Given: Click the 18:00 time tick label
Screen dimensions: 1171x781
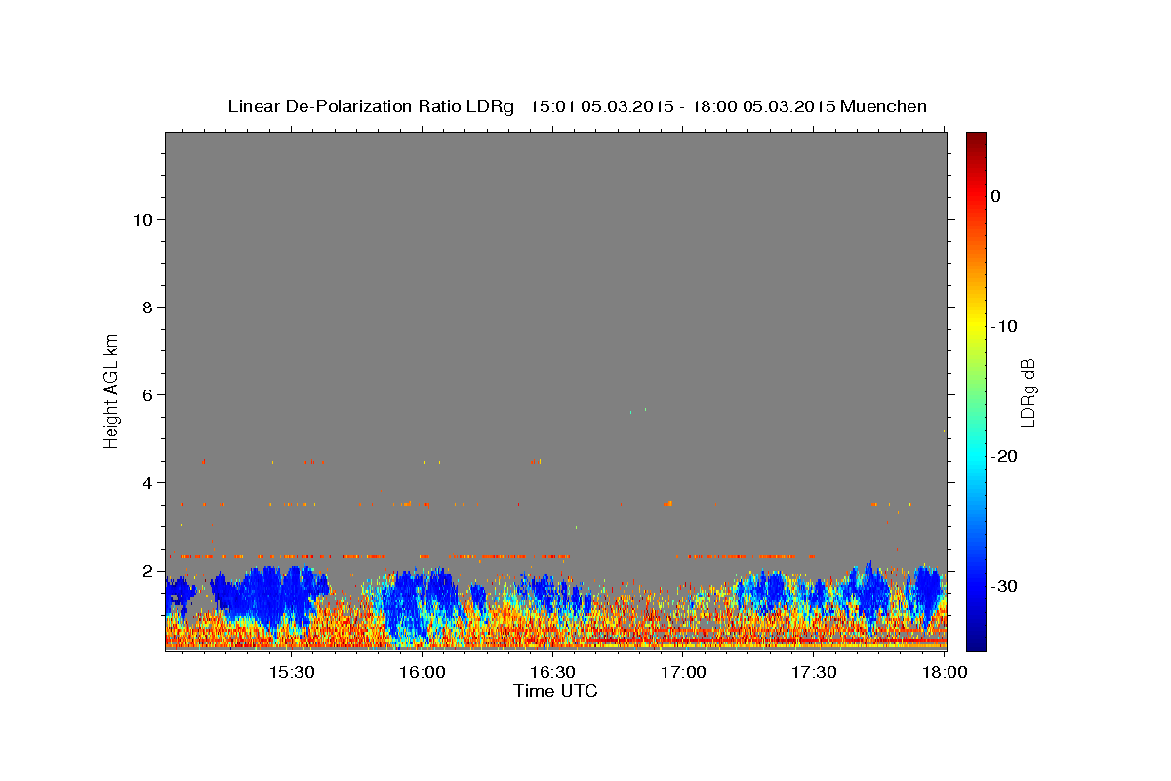Looking at the screenshot, I should coord(945,673).
